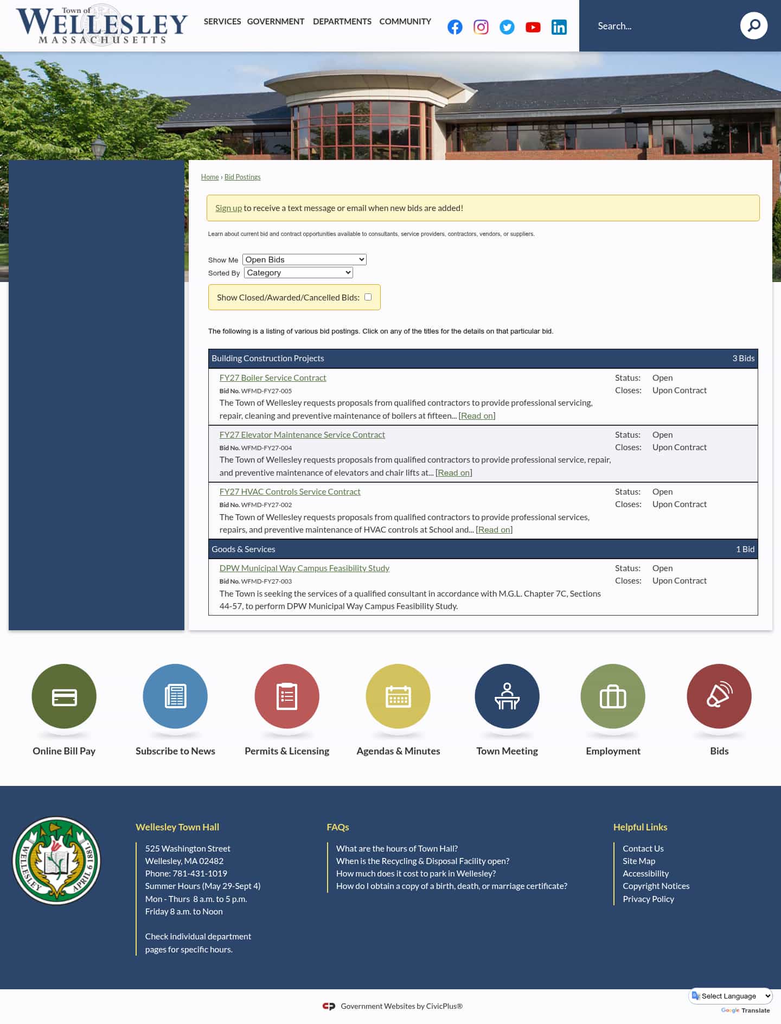Click the Wellesley Massachusetts logo

click(x=102, y=25)
